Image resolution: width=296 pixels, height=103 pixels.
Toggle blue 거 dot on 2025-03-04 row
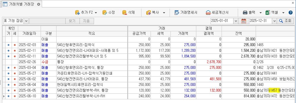(x=9, y=68)
